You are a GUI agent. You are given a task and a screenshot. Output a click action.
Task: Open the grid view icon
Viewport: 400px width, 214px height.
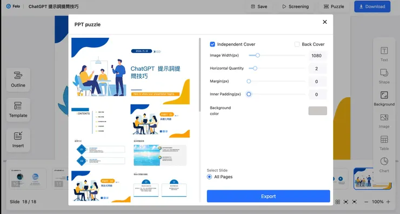click(338, 202)
